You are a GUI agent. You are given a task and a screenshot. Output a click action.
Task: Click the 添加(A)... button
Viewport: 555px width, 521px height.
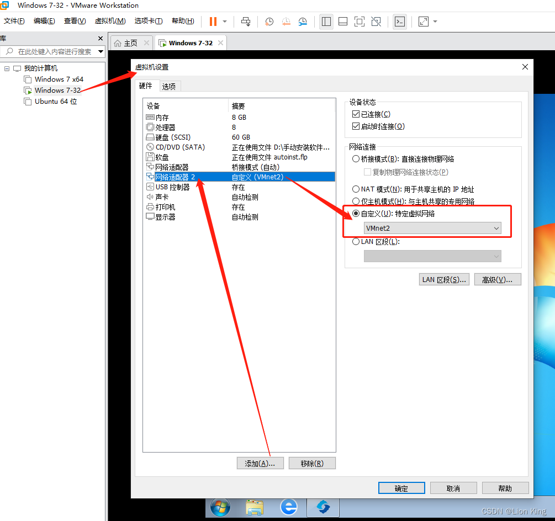[260, 464]
